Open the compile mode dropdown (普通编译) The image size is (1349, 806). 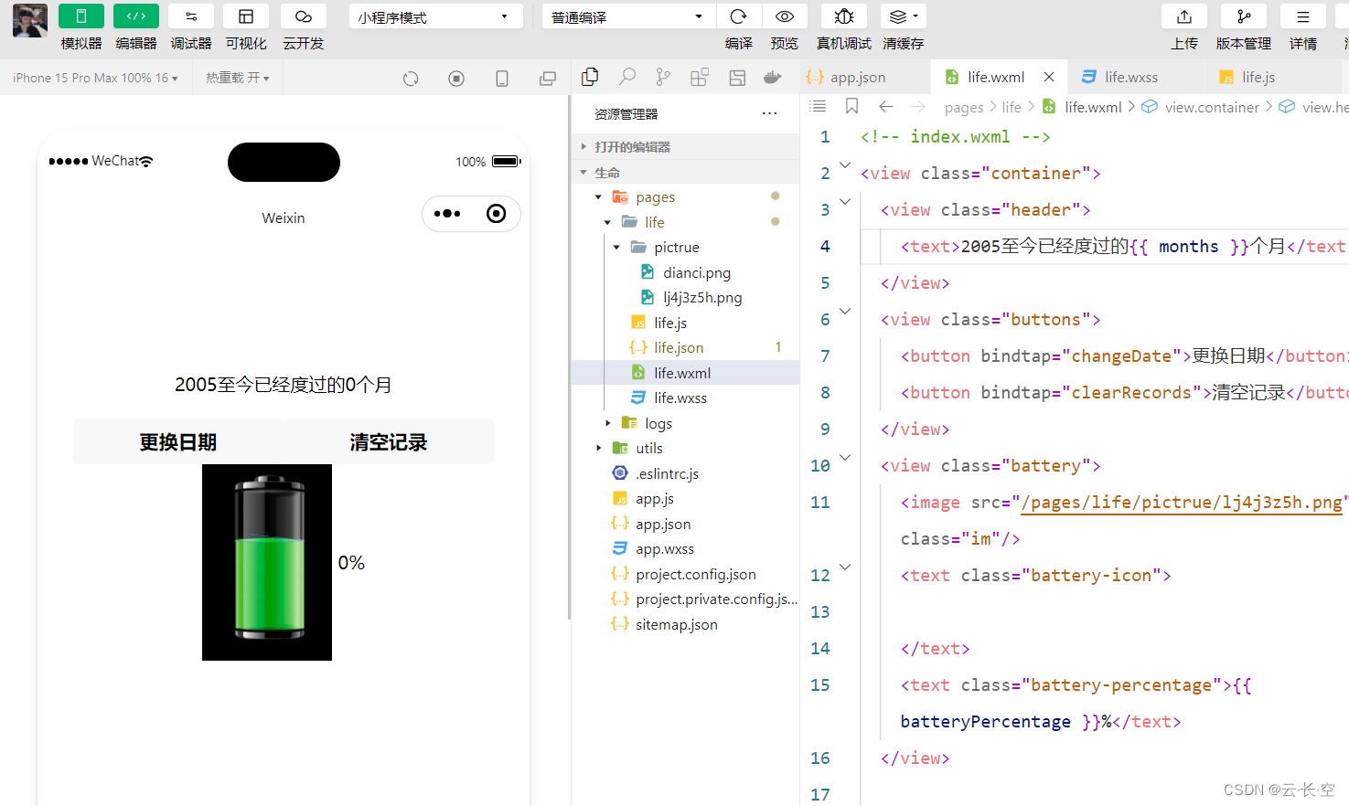(627, 16)
